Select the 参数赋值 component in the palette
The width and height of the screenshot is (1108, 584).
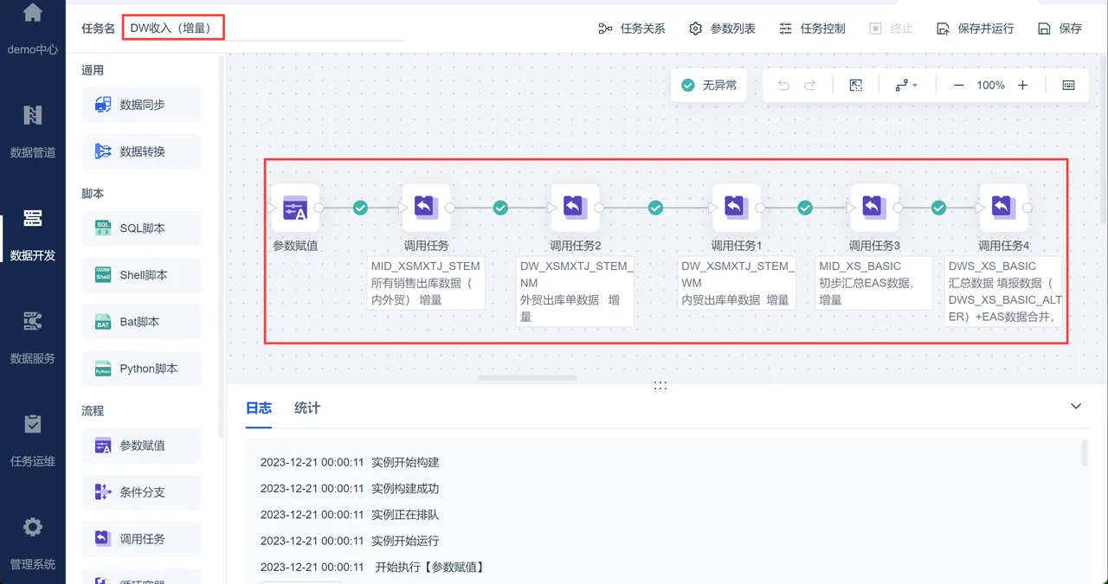142,446
